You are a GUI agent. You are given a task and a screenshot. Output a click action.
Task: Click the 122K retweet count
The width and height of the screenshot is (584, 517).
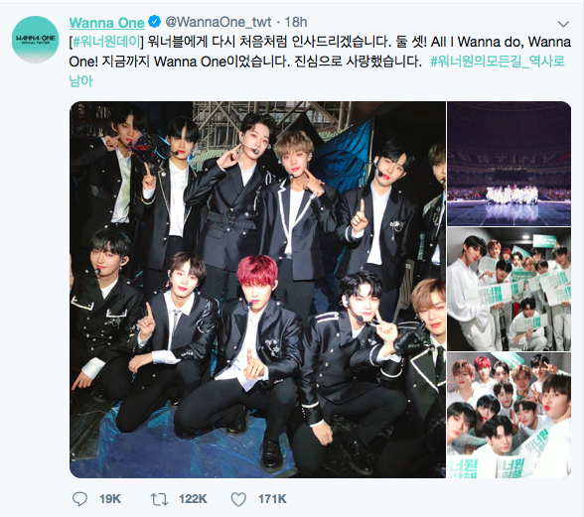(x=193, y=499)
